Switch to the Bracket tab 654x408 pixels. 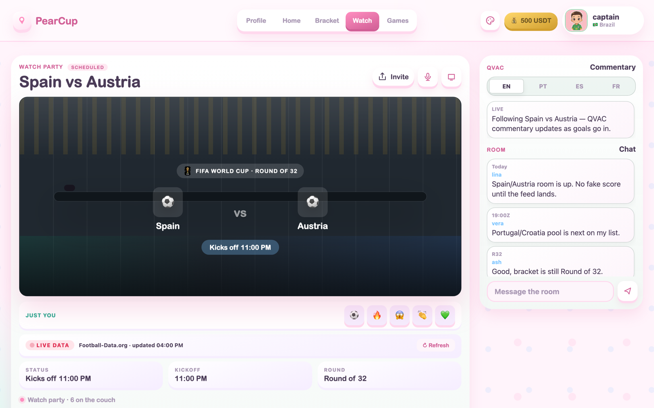(327, 21)
